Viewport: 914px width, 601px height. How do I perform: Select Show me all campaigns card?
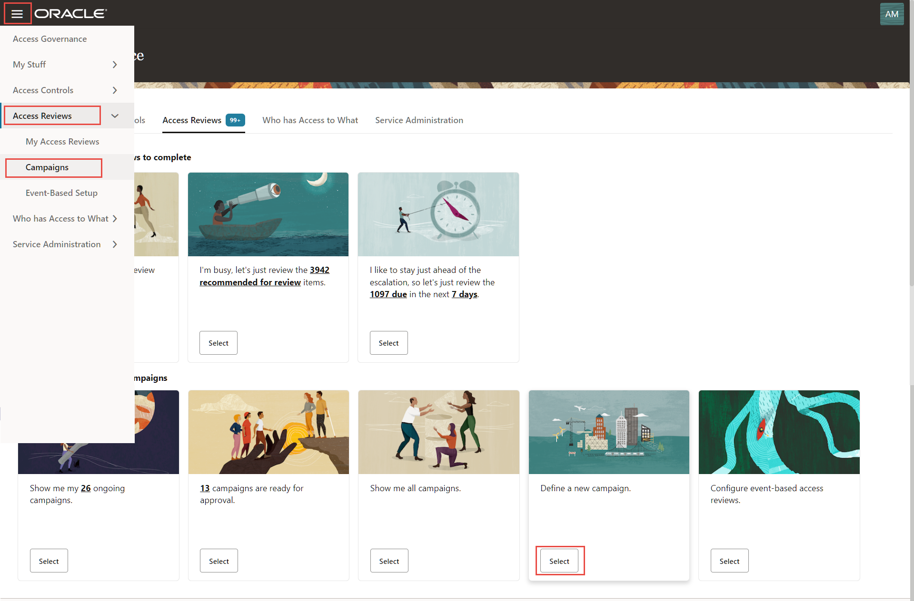click(389, 561)
